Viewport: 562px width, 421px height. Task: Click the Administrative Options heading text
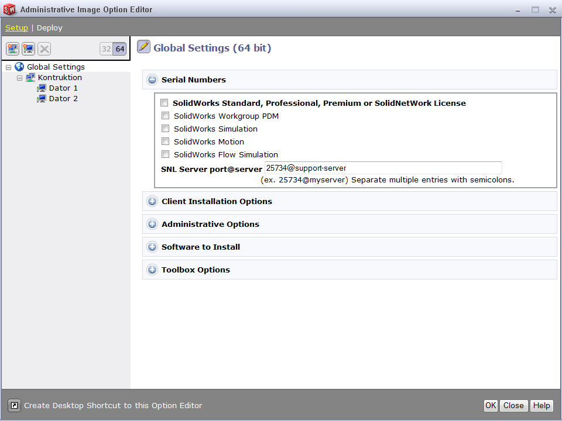point(210,224)
